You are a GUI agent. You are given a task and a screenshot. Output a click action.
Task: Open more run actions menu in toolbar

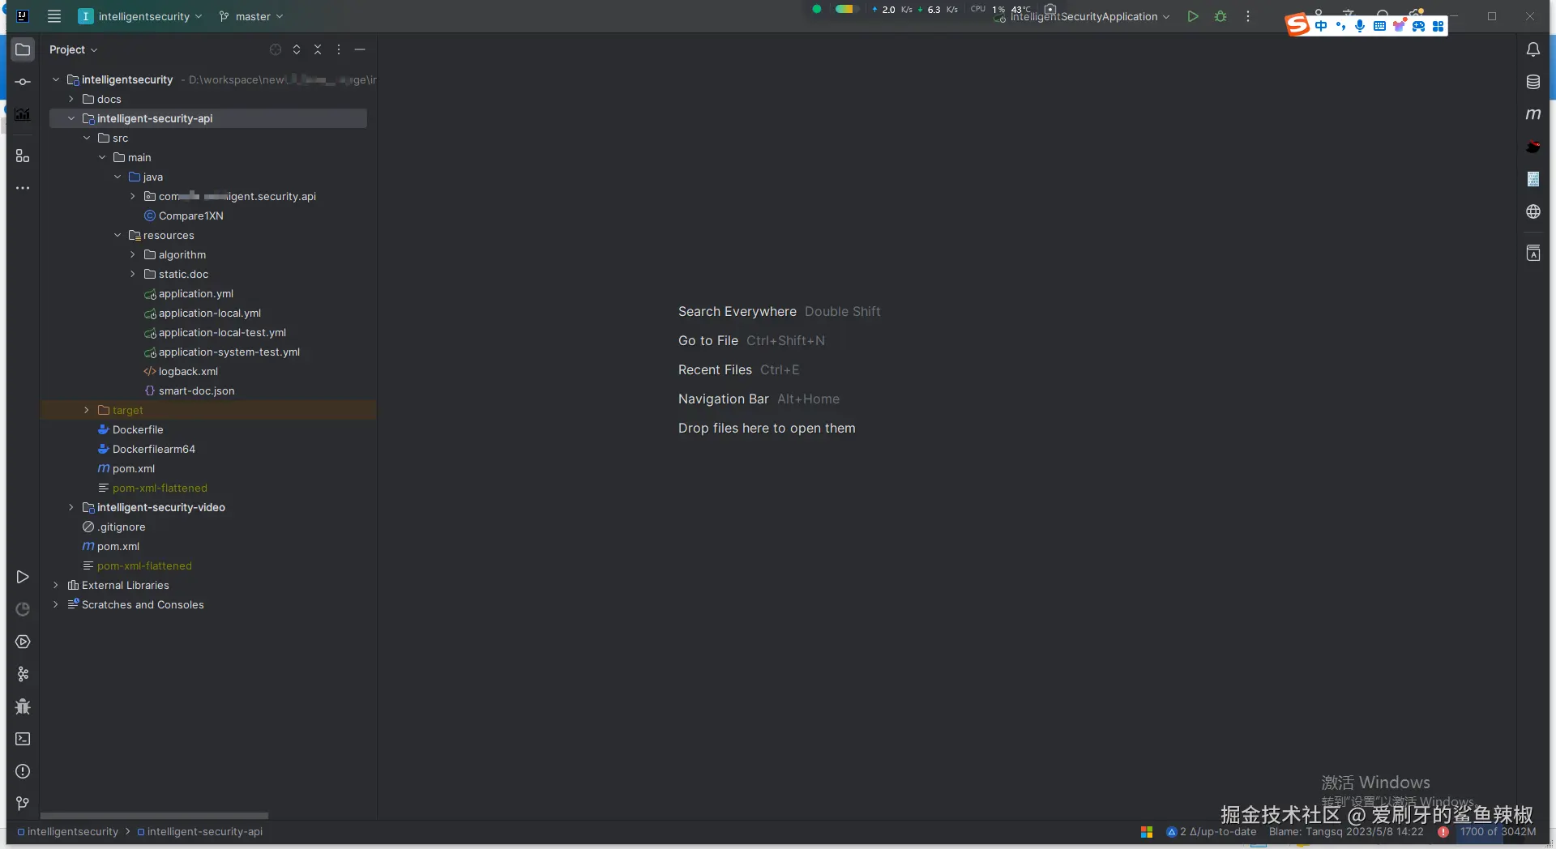click(x=1248, y=16)
